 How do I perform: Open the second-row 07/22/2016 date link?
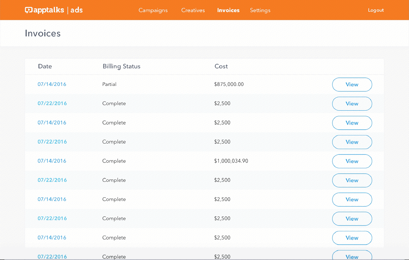point(52,104)
